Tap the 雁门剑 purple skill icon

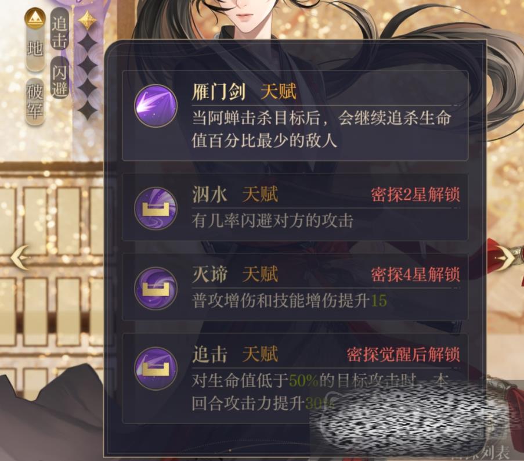click(156, 106)
